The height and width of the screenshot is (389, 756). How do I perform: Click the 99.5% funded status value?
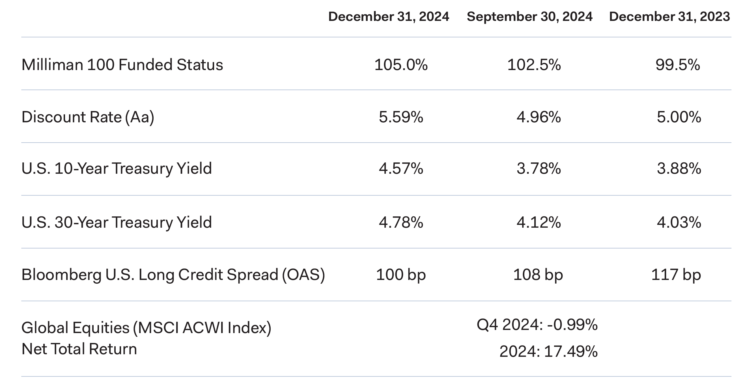coord(678,64)
